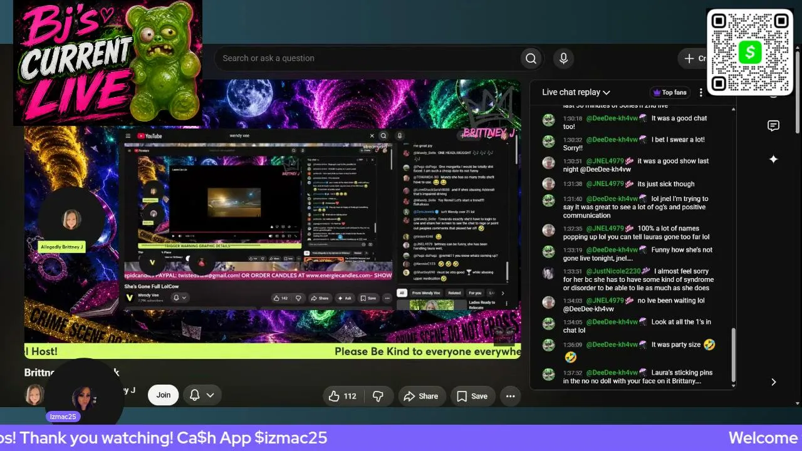This screenshot has height=451, width=802.
Task: Open the channel avatar left of Join
Action: tap(34, 395)
